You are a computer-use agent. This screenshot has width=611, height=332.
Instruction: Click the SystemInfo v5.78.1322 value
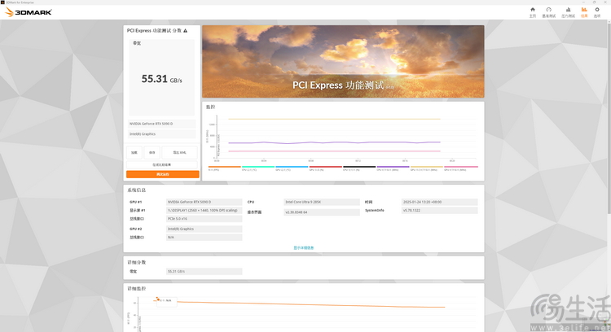[x=440, y=210]
